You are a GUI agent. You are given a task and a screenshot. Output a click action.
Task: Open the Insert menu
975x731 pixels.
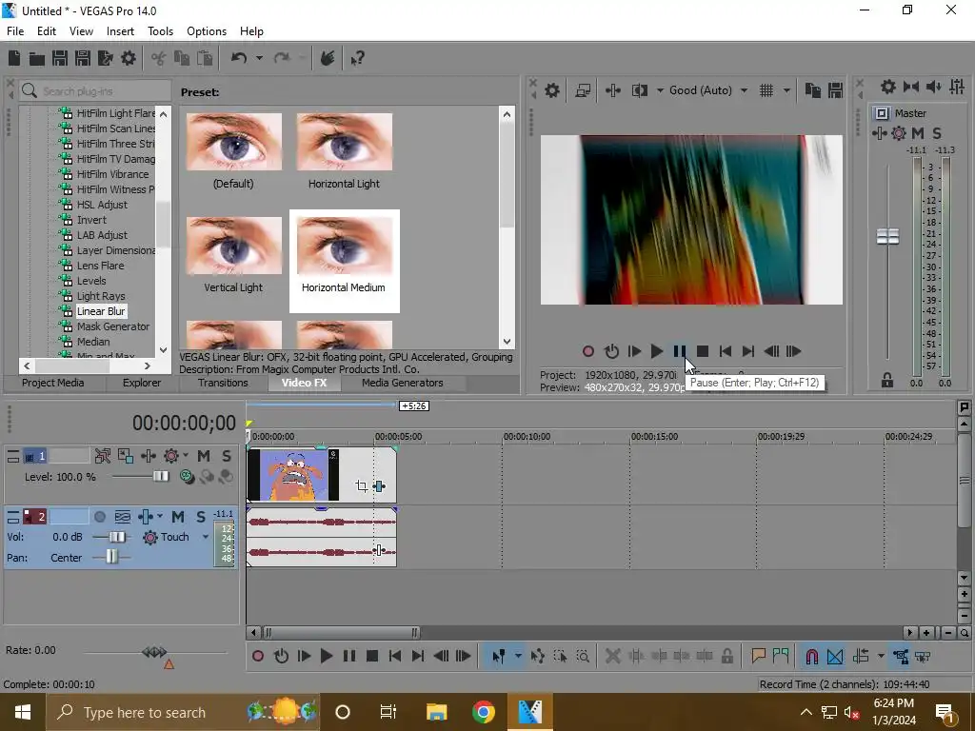pos(120,31)
